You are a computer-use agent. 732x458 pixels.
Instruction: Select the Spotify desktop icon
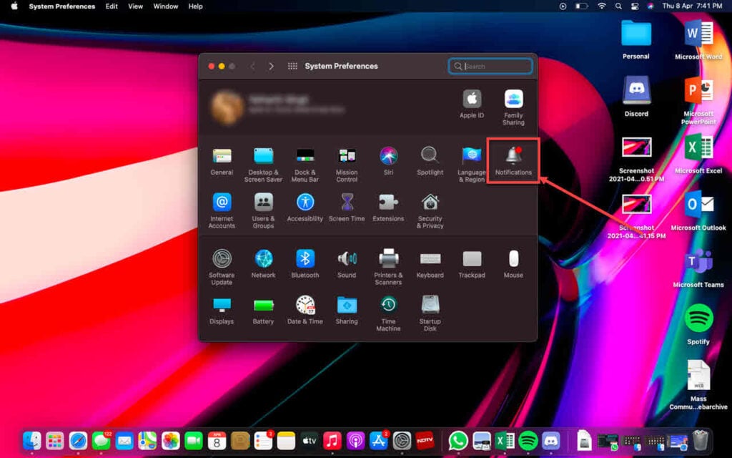pos(698,325)
